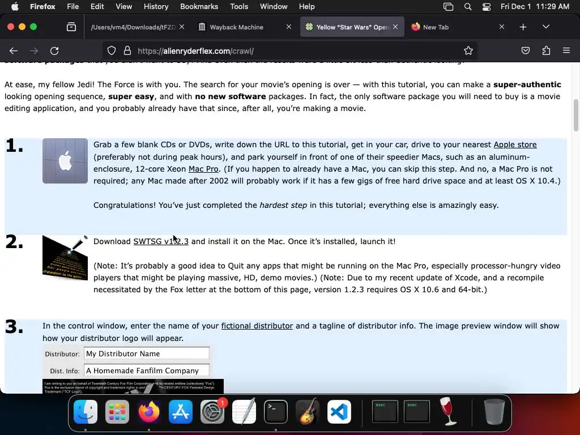Open the Stage Manager windows icon
The height and width of the screenshot is (435, 580).
pos(449,6)
